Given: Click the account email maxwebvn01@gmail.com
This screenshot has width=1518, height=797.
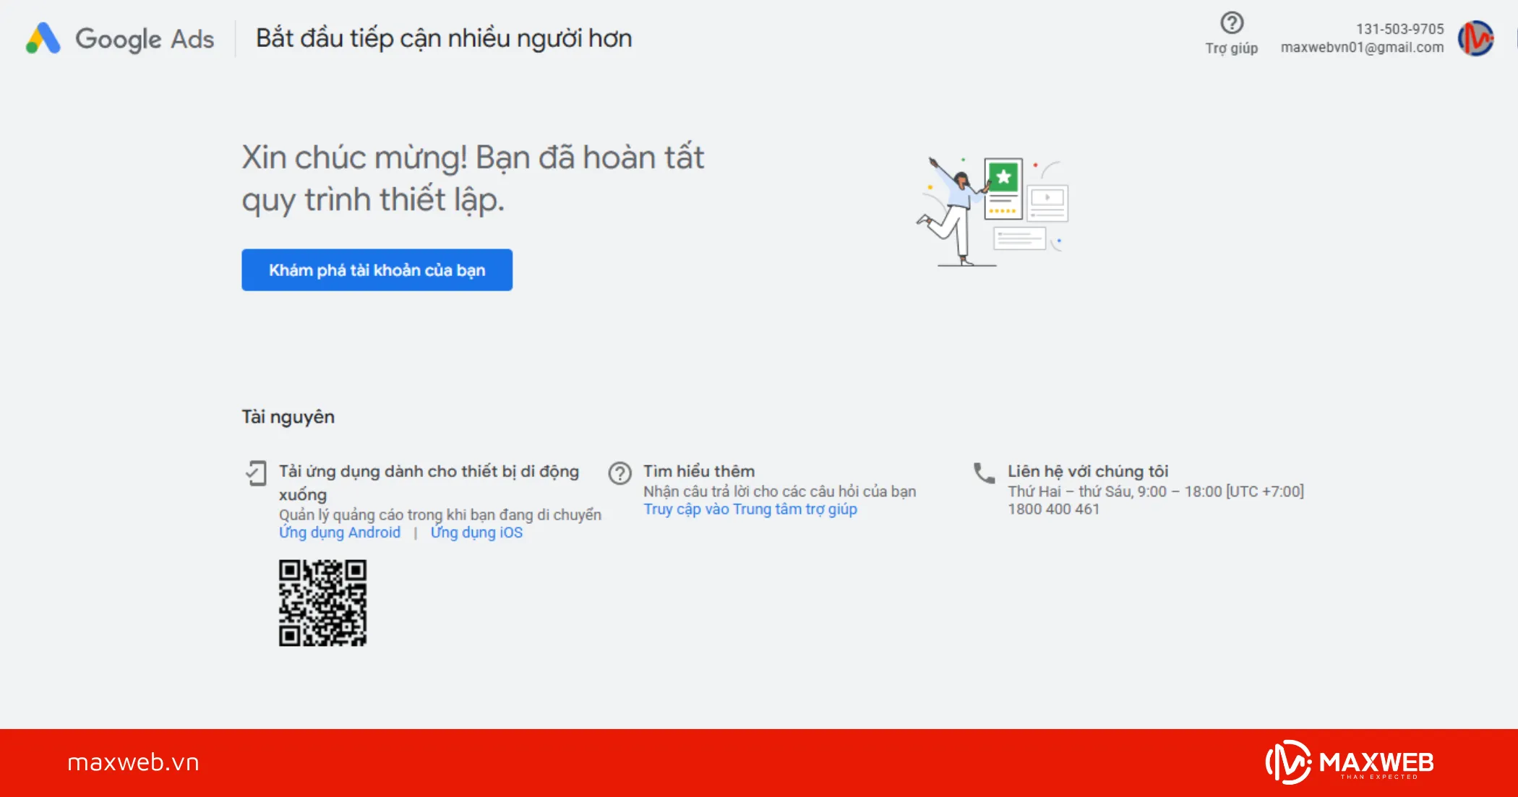Looking at the screenshot, I should (x=1363, y=46).
